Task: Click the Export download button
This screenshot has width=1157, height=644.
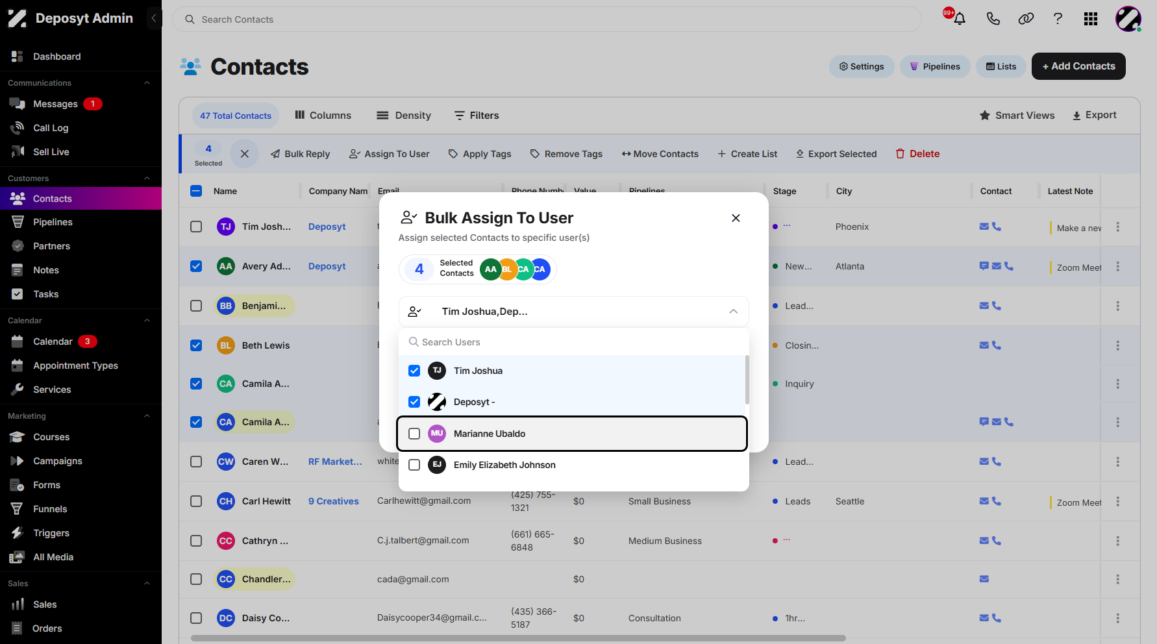Action: [1095, 115]
